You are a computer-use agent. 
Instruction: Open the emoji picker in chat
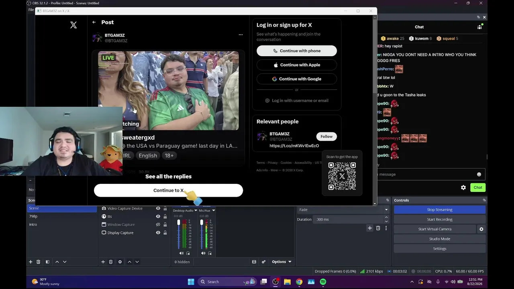(x=479, y=174)
